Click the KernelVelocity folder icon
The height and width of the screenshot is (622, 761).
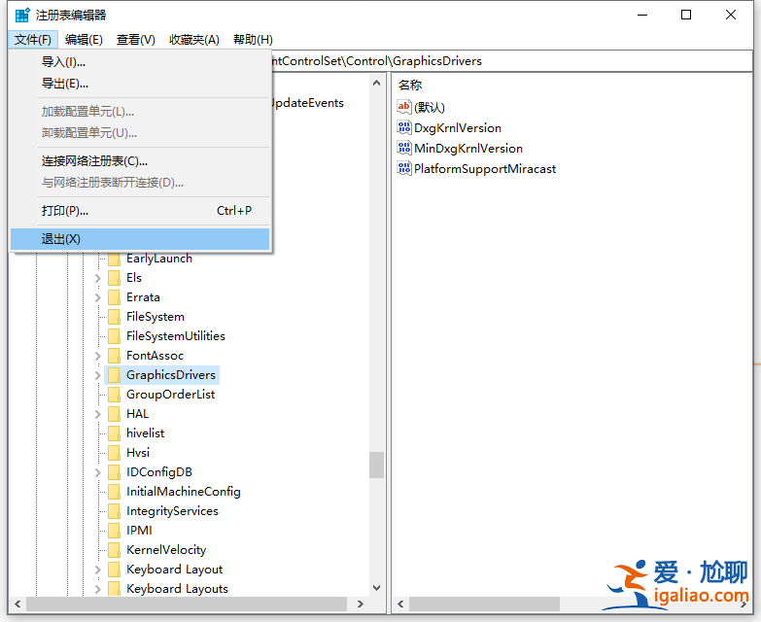pyautogui.click(x=114, y=550)
